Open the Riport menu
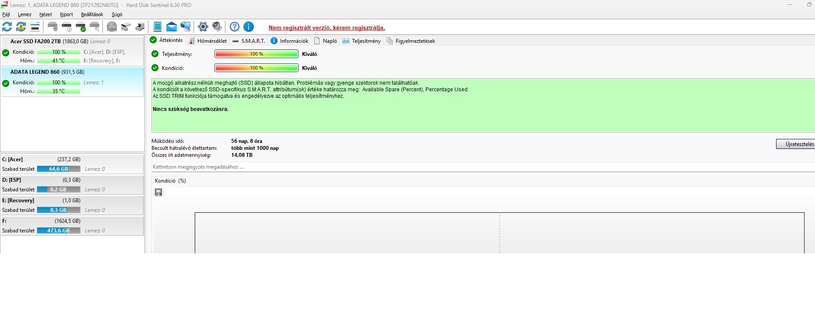Screen dimensions: 815x318 [67, 14]
